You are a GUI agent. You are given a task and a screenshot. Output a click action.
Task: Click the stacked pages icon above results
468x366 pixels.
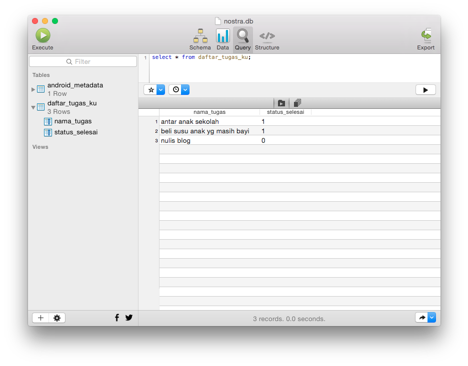(297, 103)
